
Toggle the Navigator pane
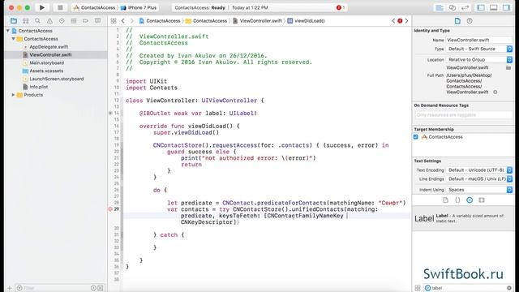481,7
